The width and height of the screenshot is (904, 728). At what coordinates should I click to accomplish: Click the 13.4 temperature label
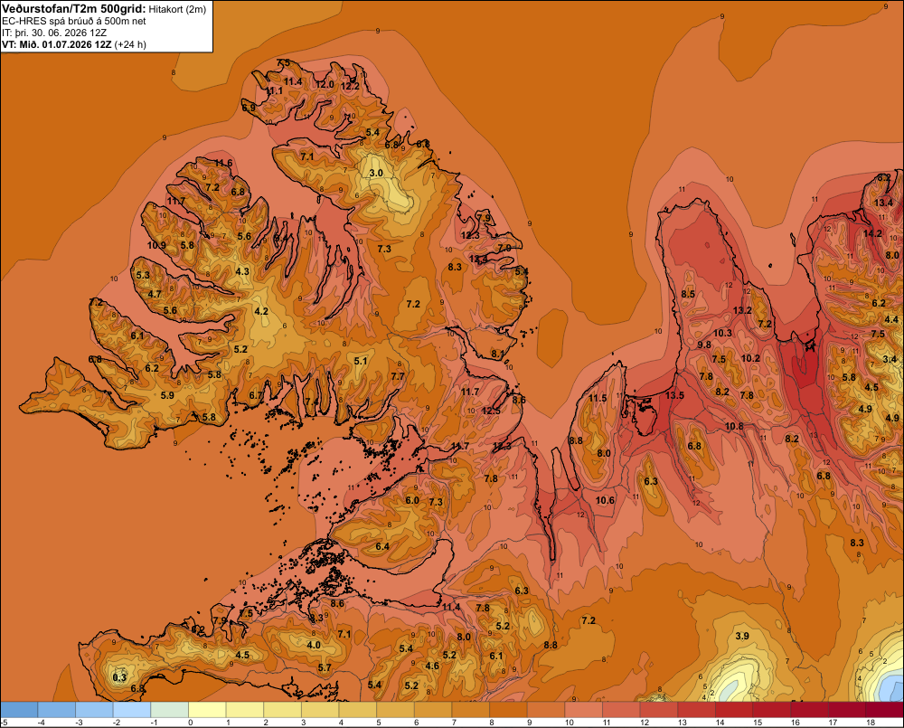pos(883,203)
